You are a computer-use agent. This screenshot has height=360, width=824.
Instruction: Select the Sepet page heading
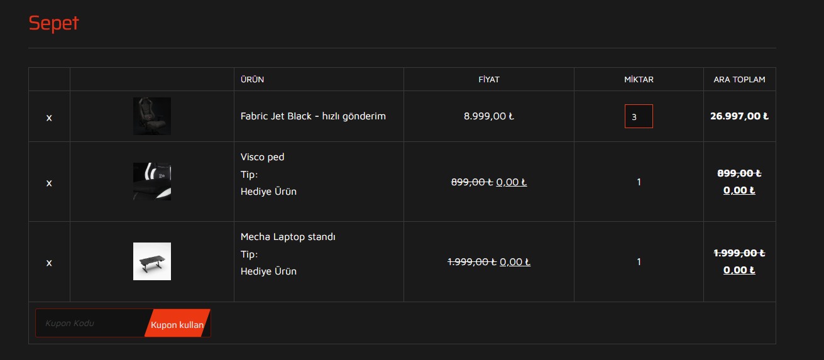coord(53,23)
